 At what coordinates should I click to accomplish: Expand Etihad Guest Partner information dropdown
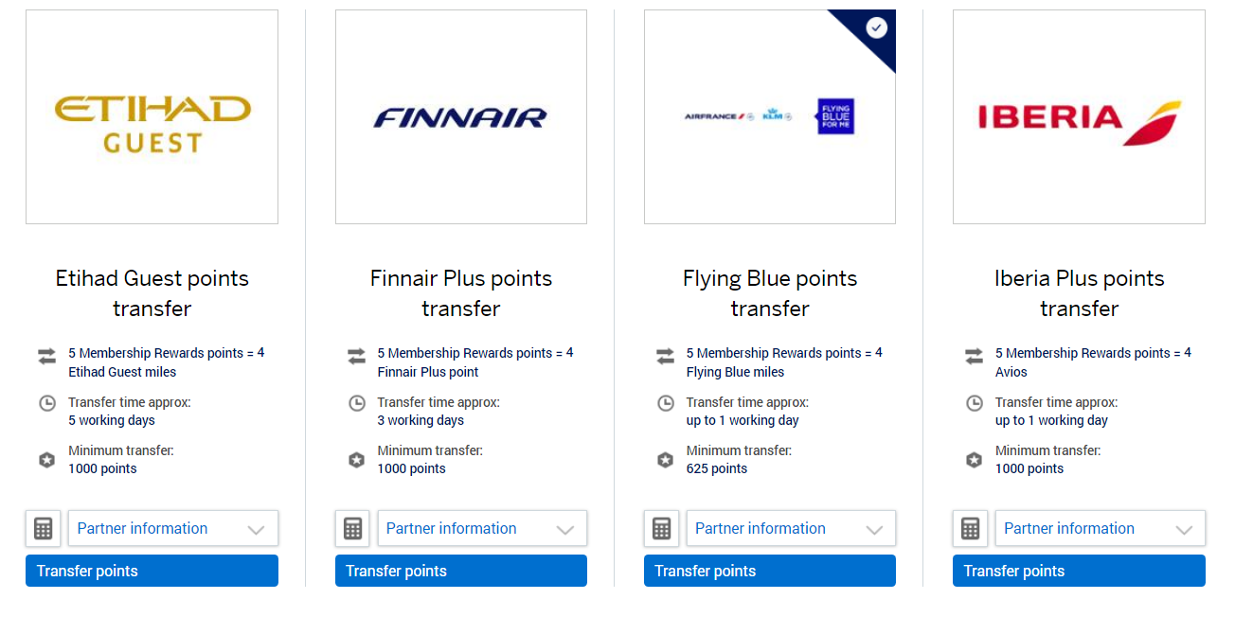(172, 528)
